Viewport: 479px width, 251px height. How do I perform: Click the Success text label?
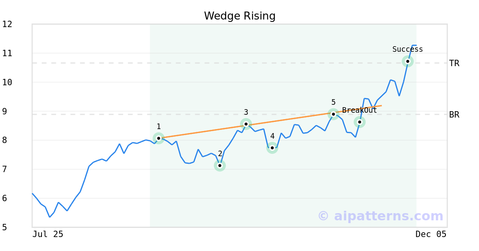(408, 49)
